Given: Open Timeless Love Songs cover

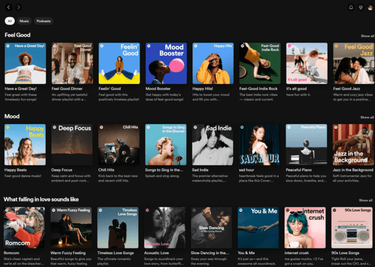Looking at the screenshot, I should [118, 227].
